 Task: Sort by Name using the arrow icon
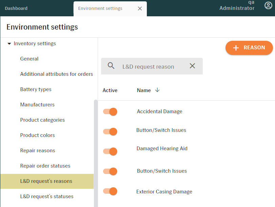(157, 90)
